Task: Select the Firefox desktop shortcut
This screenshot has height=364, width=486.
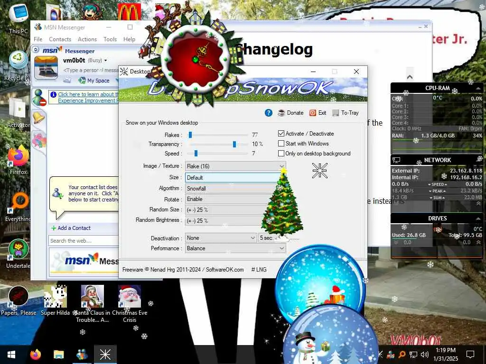Action: pyautogui.click(x=19, y=159)
